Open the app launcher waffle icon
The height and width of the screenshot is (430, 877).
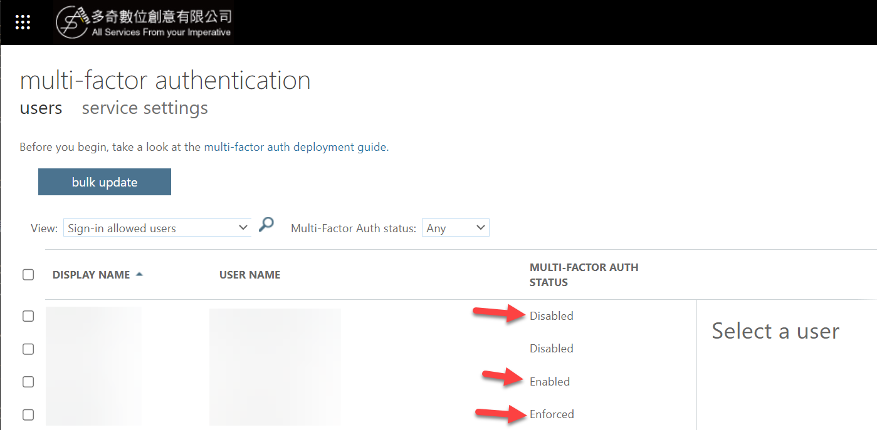[23, 23]
